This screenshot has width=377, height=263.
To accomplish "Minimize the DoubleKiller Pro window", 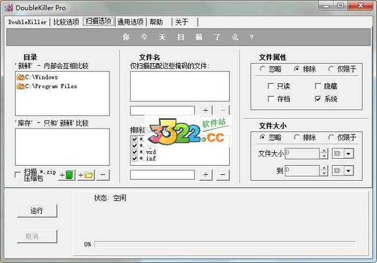I will tap(327, 6).
